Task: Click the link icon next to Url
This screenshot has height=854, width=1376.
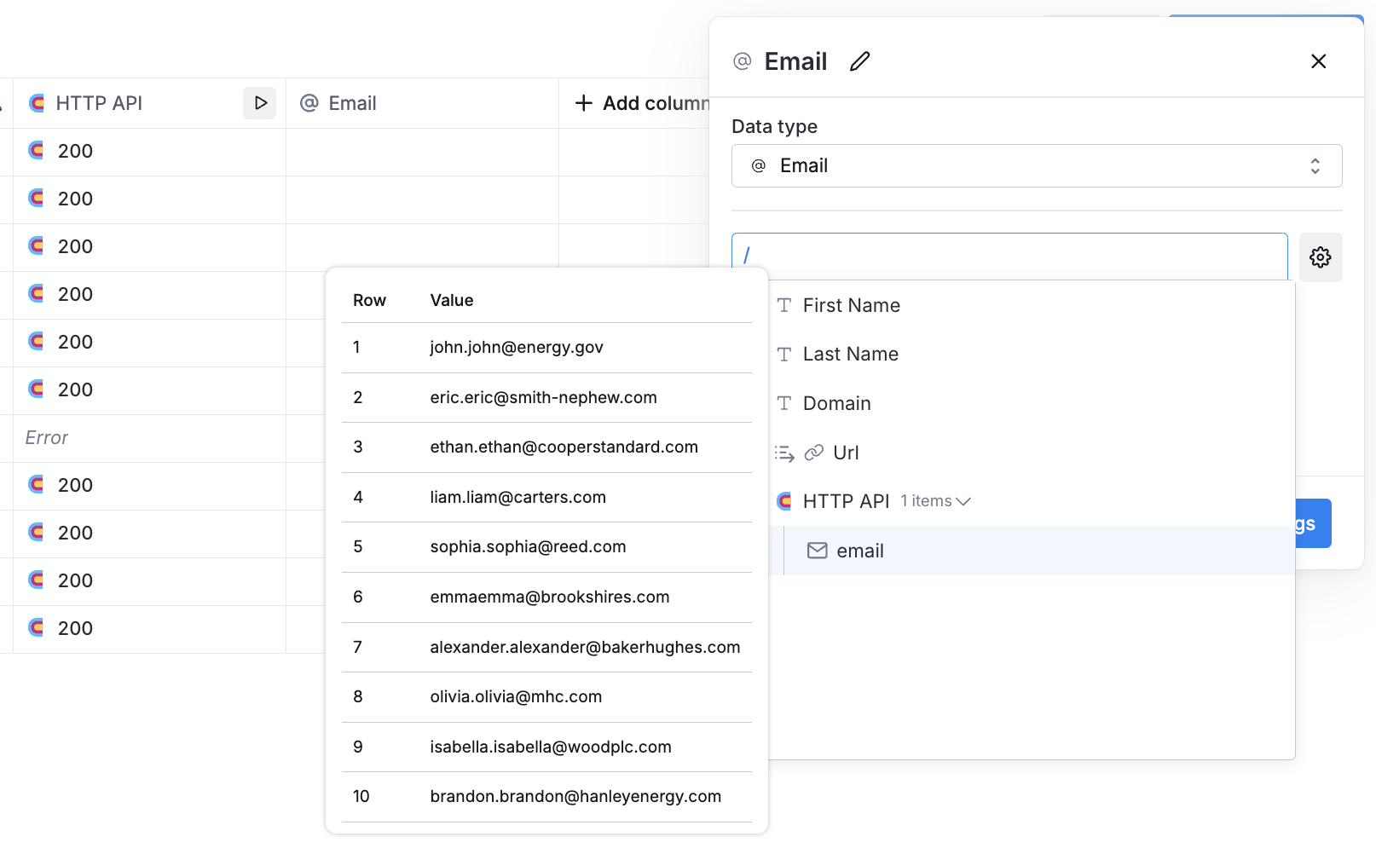Action: tap(815, 453)
